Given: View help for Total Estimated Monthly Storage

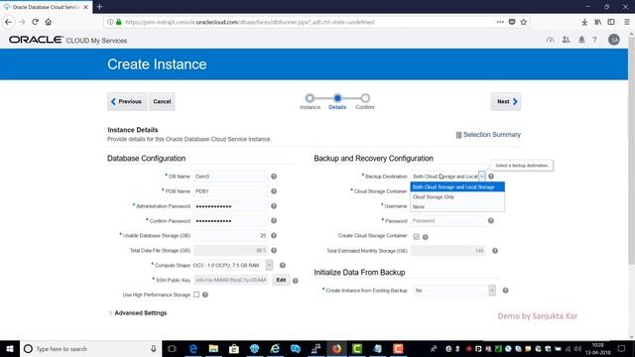Looking at the screenshot, I should [x=495, y=251].
